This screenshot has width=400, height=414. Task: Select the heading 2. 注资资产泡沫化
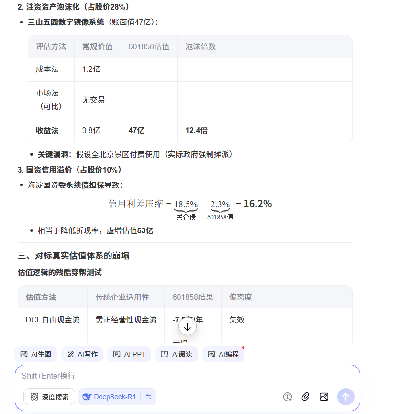pyautogui.click(x=73, y=7)
